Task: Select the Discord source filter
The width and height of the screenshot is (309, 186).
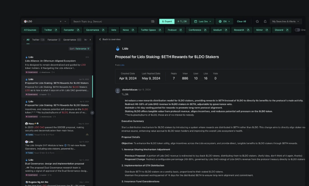Action: [x=279, y=30]
